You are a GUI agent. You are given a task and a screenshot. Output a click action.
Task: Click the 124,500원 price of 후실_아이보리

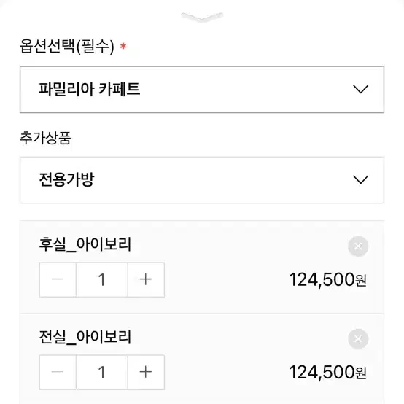(327, 280)
